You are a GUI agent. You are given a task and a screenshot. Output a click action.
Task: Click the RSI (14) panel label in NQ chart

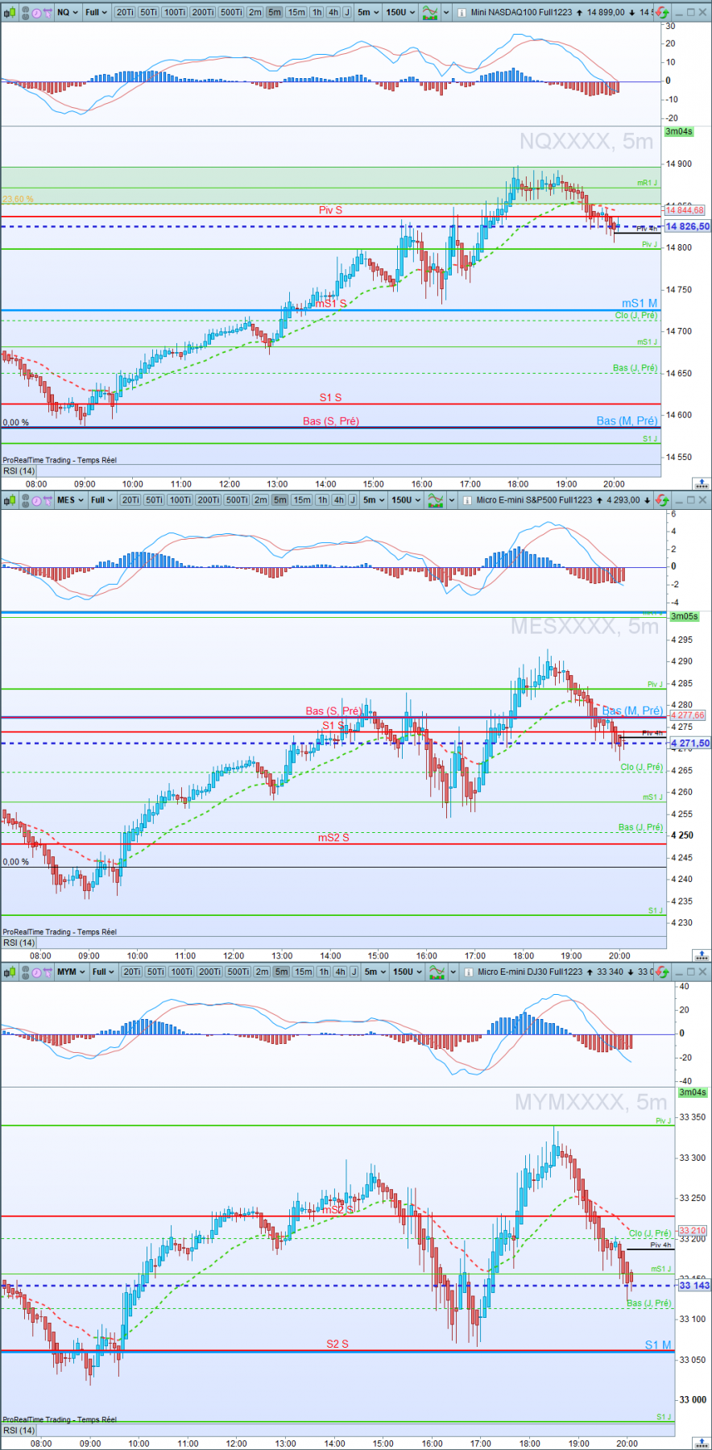[19, 471]
